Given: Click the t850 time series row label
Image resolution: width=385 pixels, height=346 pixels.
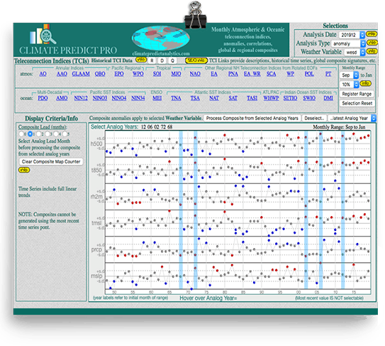Looking at the screenshot, I should click(x=96, y=170).
